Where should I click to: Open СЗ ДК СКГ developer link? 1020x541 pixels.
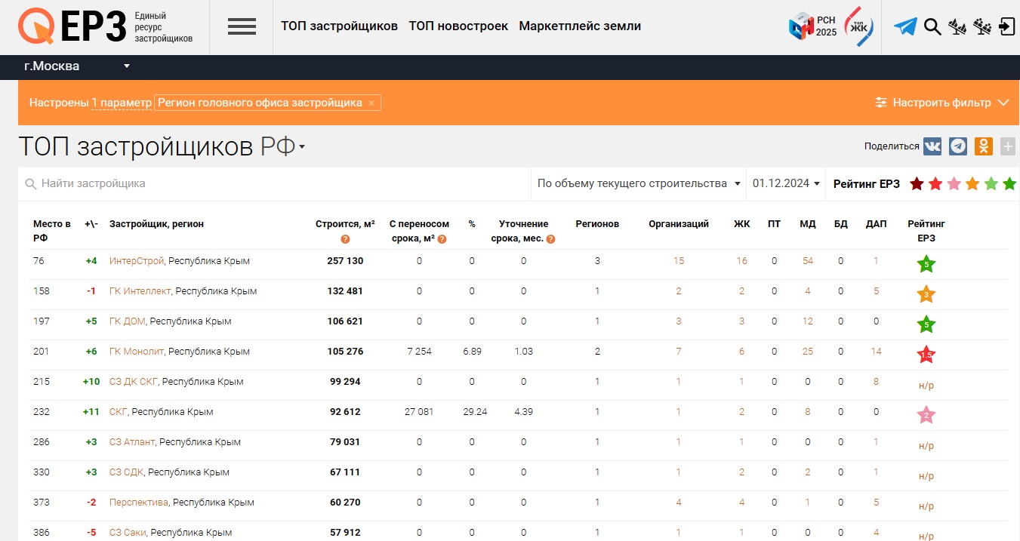(x=134, y=382)
